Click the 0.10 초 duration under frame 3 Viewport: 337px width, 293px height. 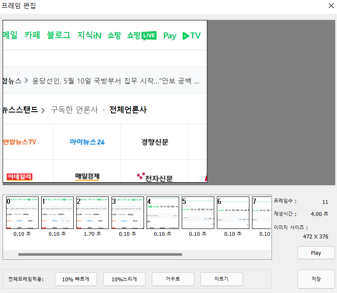point(128,234)
